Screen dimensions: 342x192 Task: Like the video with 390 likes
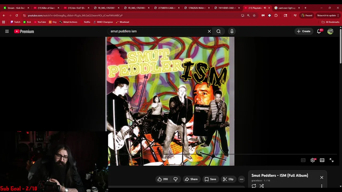[x=163, y=179]
